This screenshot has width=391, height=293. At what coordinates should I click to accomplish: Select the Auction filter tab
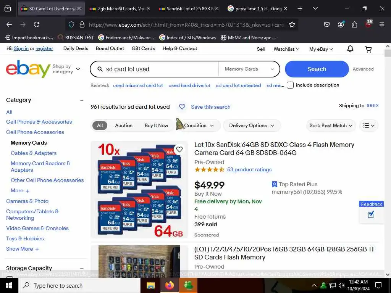coord(124,125)
